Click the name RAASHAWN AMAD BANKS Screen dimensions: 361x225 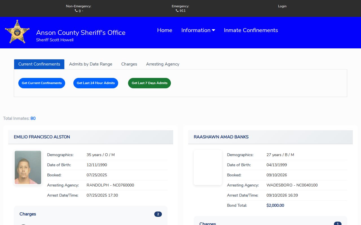point(221,137)
